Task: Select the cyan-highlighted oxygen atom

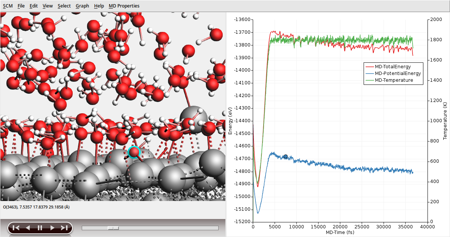Action: (134, 152)
